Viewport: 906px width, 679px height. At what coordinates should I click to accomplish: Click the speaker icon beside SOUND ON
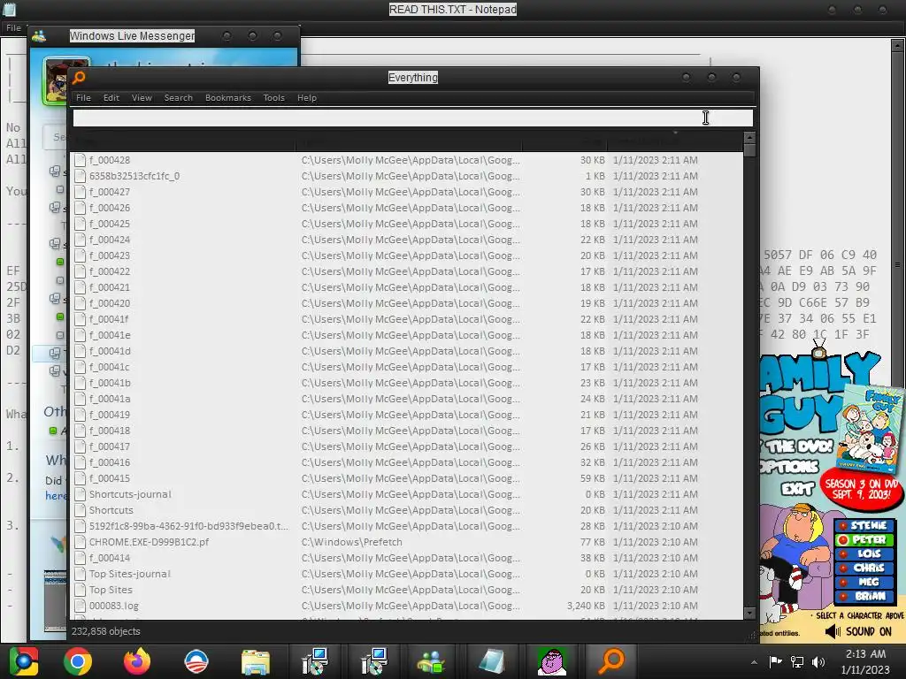[x=833, y=631]
